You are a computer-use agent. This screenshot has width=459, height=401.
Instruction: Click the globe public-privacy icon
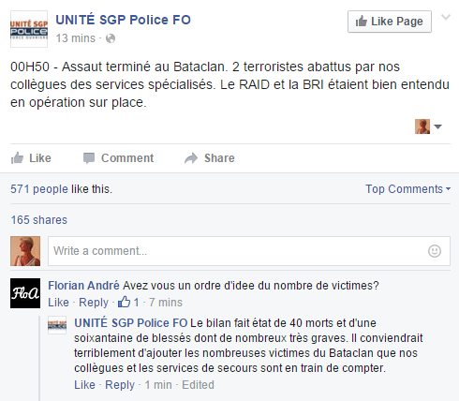(111, 38)
